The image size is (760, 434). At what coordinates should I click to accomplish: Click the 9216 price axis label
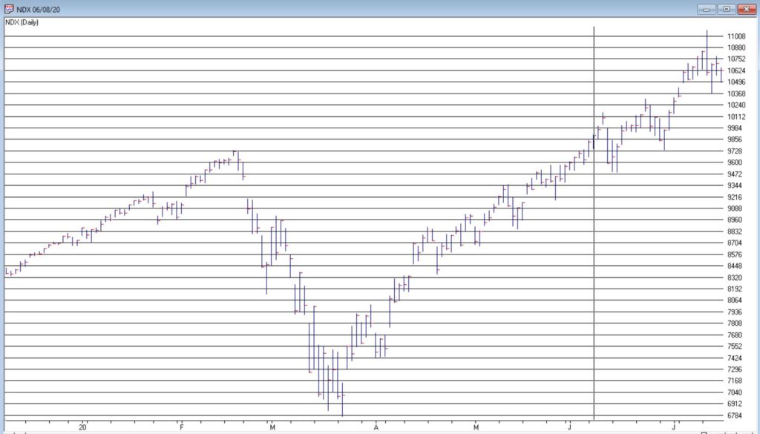pyautogui.click(x=736, y=197)
